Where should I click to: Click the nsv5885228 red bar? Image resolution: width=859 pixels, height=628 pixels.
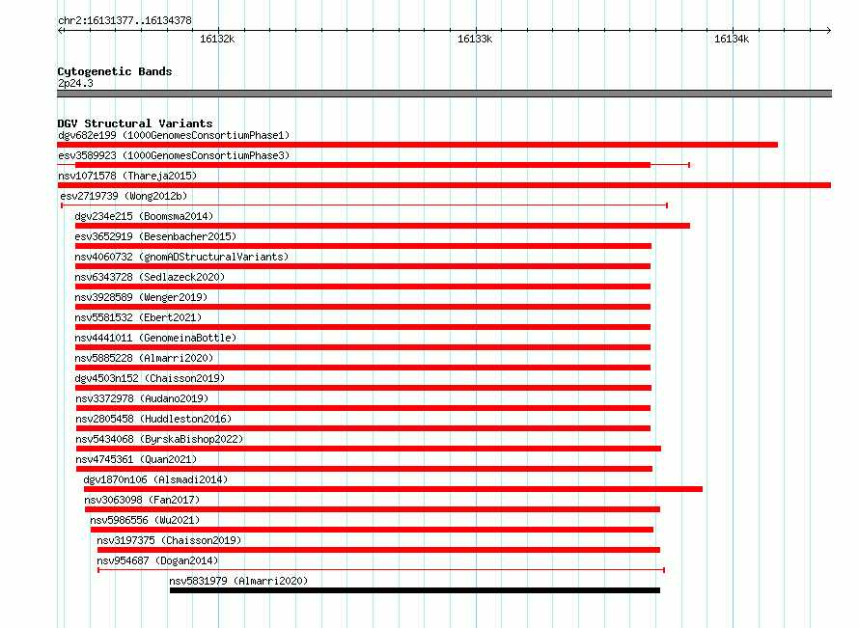tap(363, 368)
